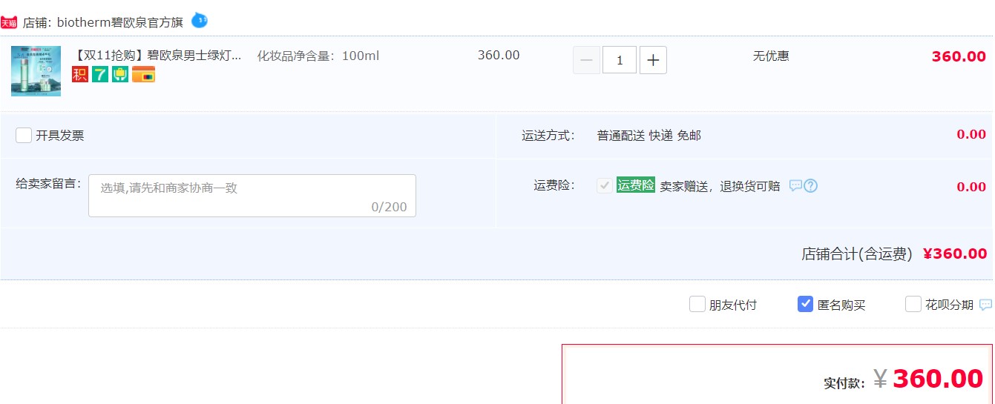Click the green 7-day return badge icon
Image resolution: width=995 pixels, height=404 pixels.
coord(100,74)
